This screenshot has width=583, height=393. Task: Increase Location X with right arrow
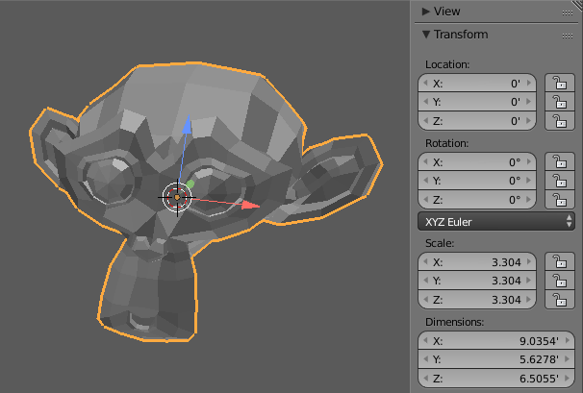tap(529, 84)
